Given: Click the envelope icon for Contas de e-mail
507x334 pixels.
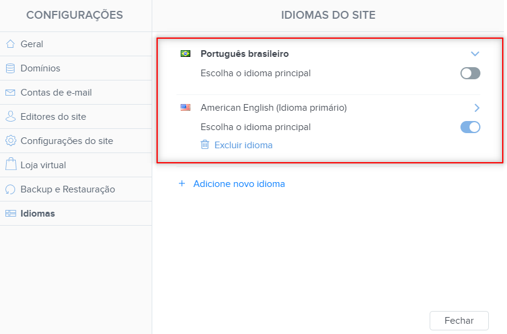Looking at the screenshot, I should point(10,93).
